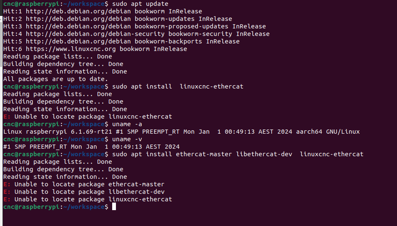Screen dimensions: 397x226
Task: Open the URL on the bookworm-backports line
Action: [x=78, y=41]
